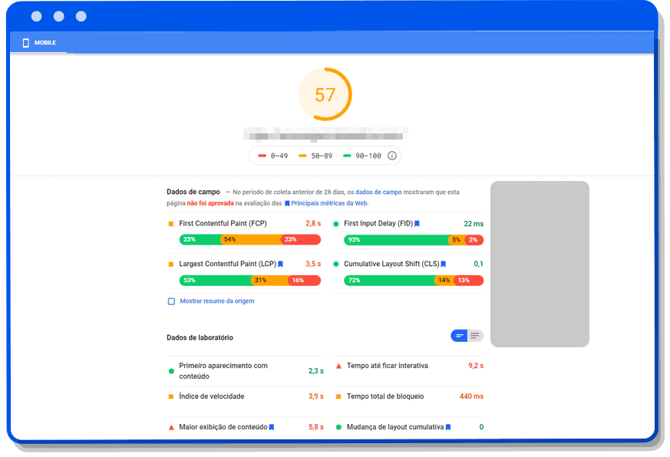Click the mobile phone icon in the tab
The height and width of the screenshot is (457, 670).
26,42
